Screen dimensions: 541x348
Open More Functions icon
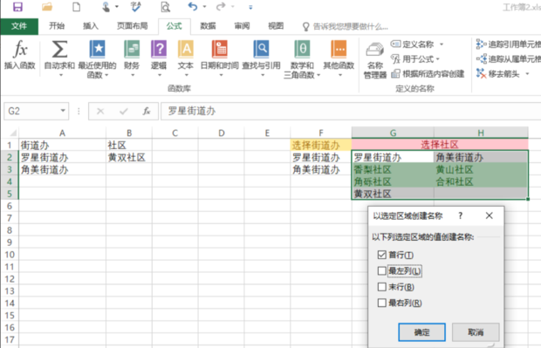339,49
